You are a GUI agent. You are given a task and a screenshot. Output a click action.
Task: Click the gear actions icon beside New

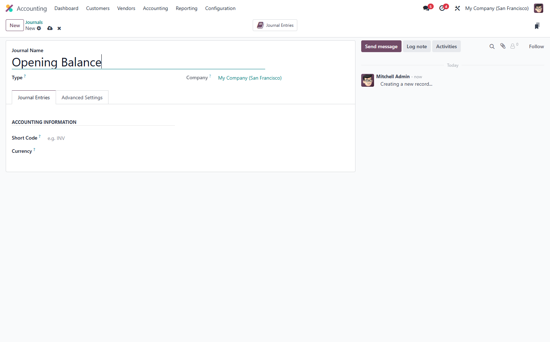[x=39, y=28]
